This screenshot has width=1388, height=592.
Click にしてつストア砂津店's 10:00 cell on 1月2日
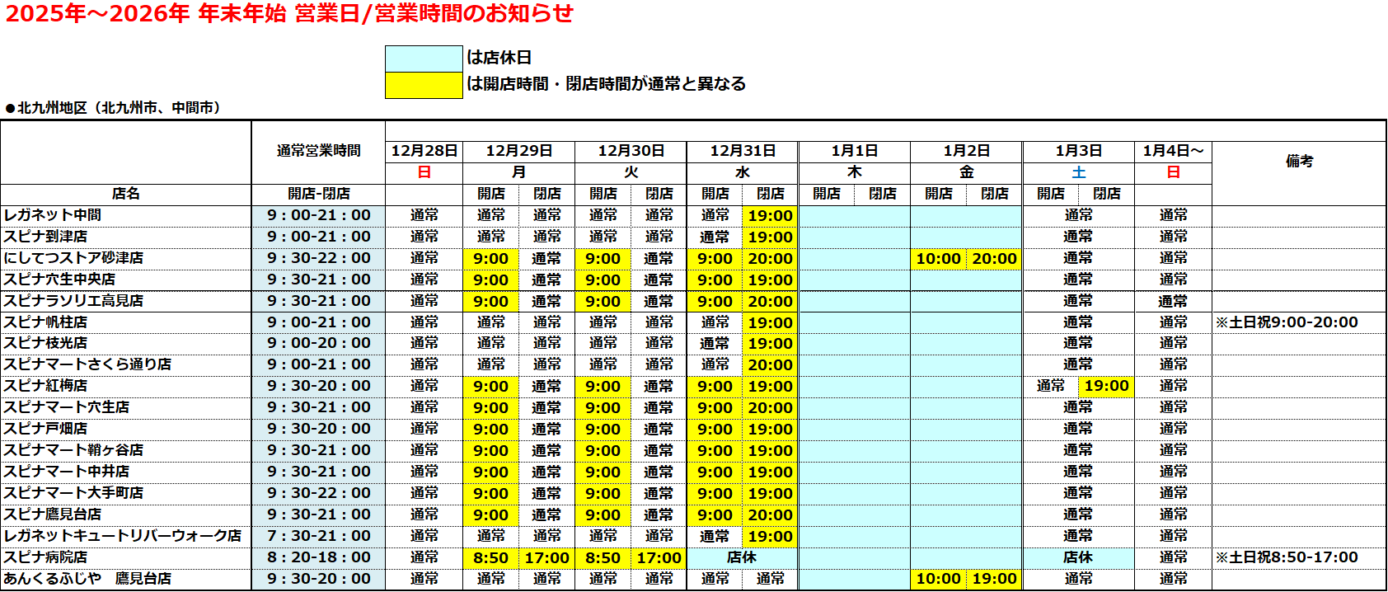(938, 259)
